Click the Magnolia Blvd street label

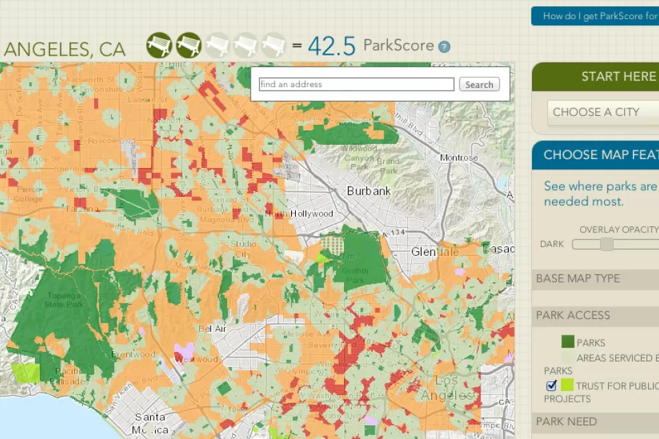pyautogui.click(x=227, y=219)
